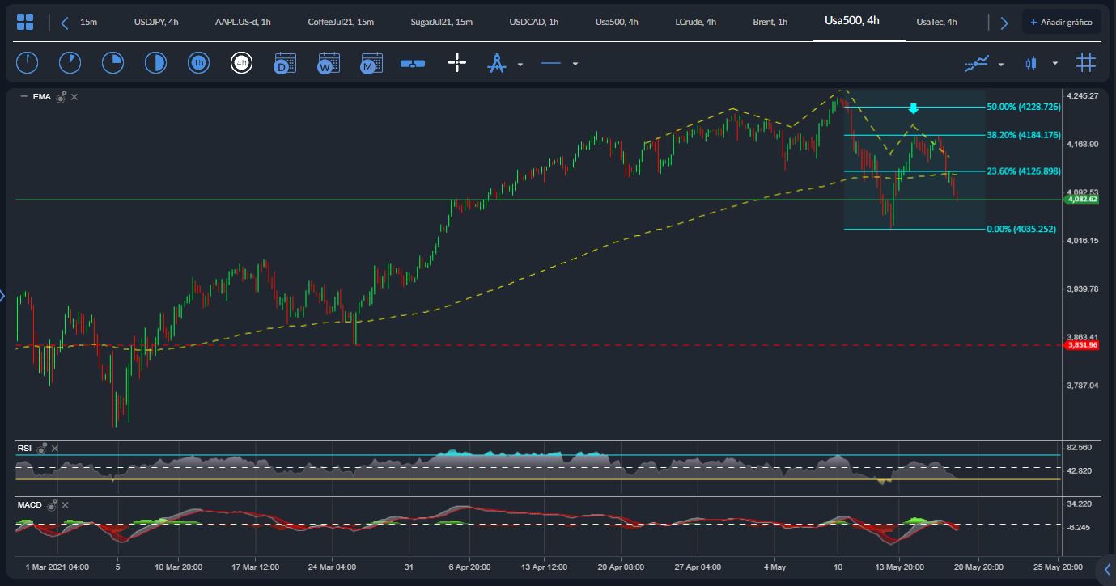Open the indicators dropdown arrow
1116x586 pixels.
pyautogui.click(x=1001, y=64)
